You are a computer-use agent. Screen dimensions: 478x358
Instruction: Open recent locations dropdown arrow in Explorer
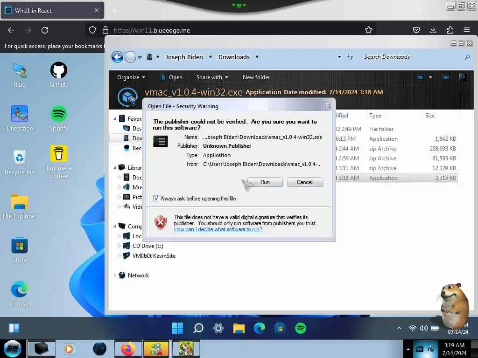pos(140,57)
